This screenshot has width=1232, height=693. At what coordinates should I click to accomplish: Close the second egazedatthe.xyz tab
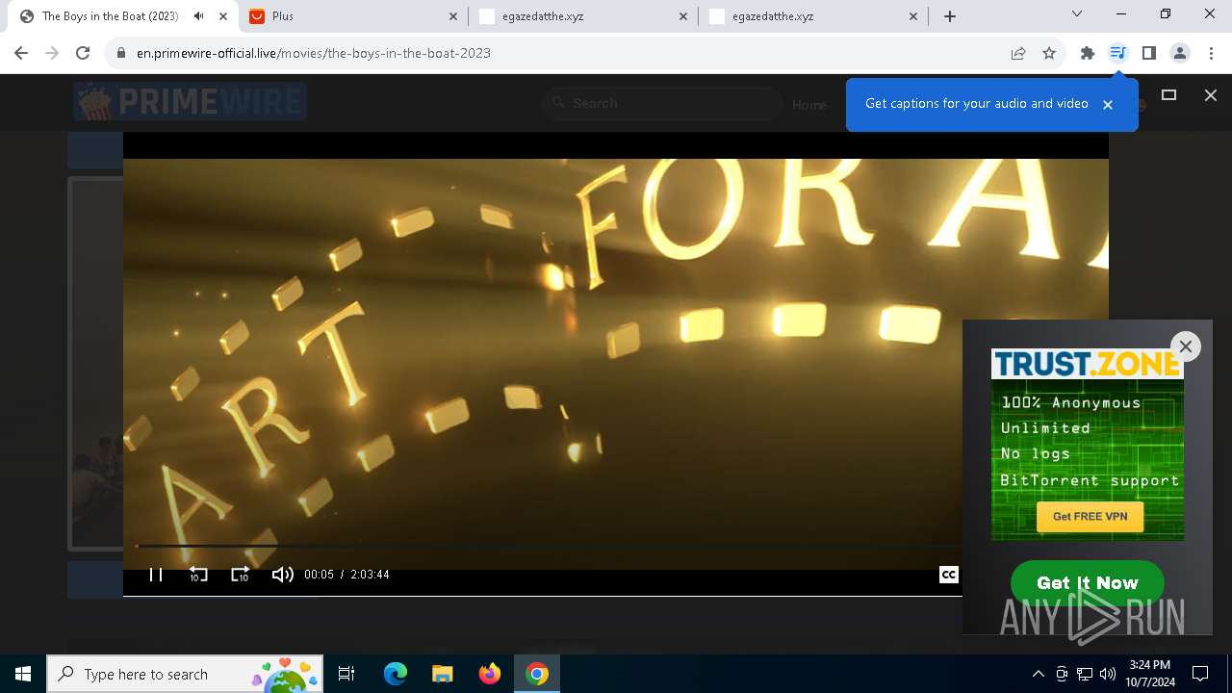[913, 16]
